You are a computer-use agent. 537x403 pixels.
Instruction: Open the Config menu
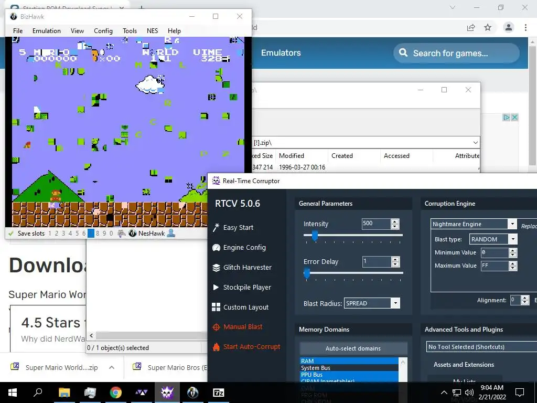point(103,31)
